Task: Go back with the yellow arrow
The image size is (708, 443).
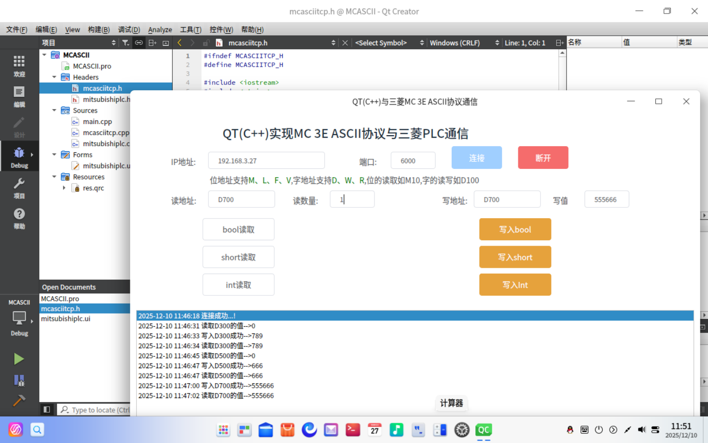Action: point(180,43)
